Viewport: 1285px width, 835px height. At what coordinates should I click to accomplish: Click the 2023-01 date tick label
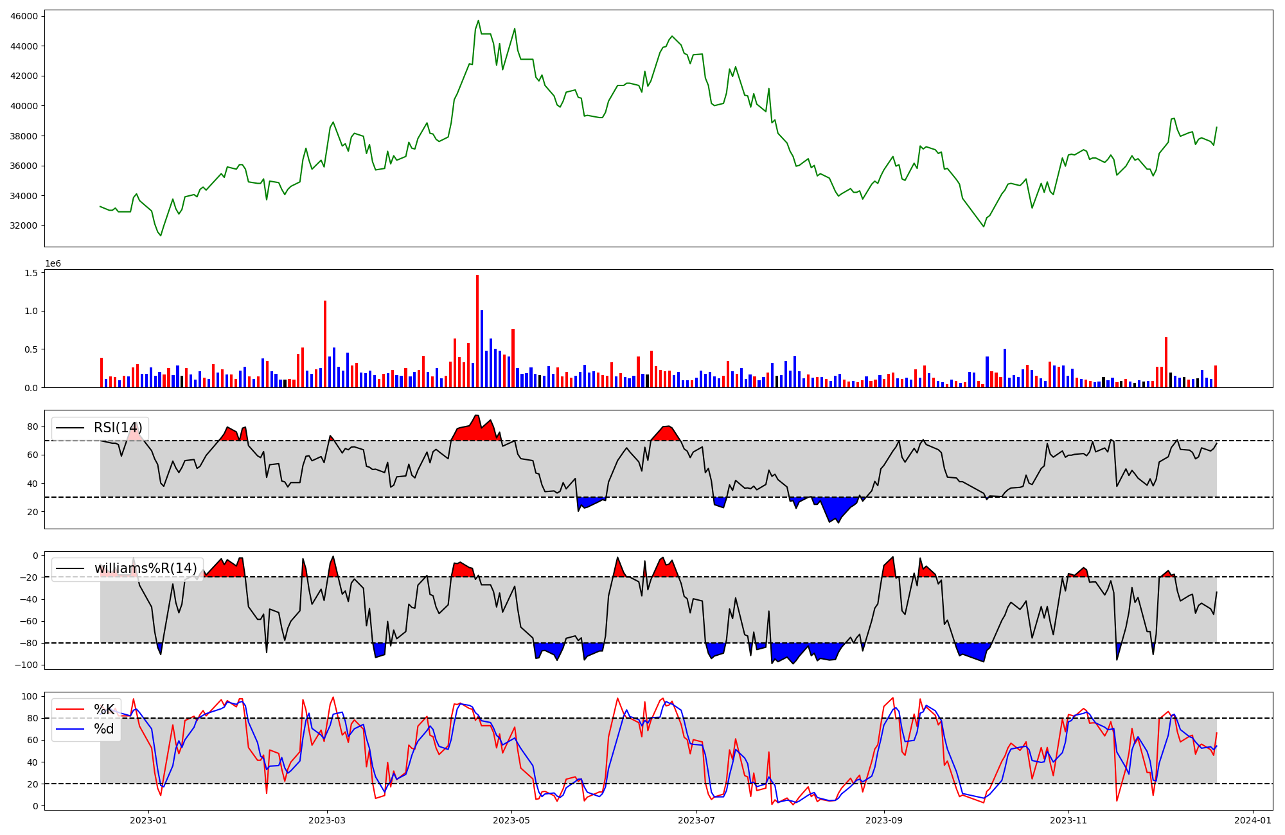click(148, 820)
